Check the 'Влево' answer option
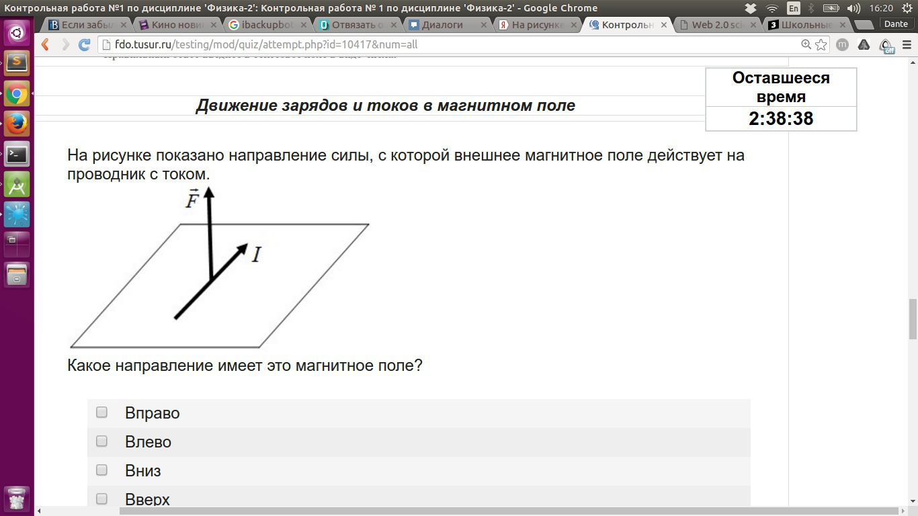 101,441
